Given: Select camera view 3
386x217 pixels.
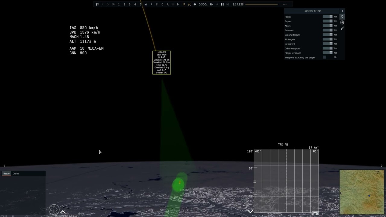Looking at the screenshot, I should 130,4.
